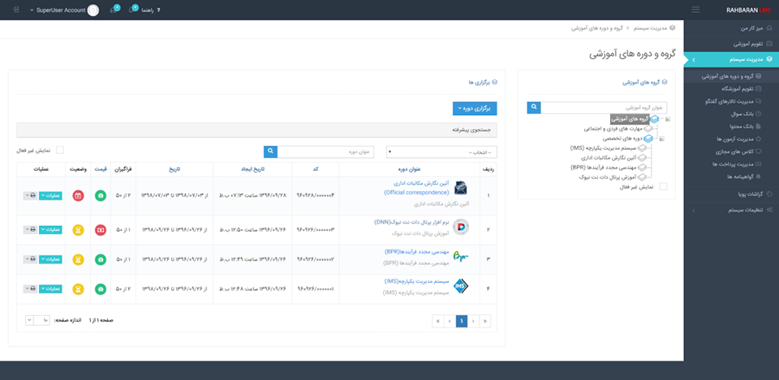The image size is (779, 380).
Task: Open the برگزاری دوره dropdown button
Action: [x=474, y=107]
